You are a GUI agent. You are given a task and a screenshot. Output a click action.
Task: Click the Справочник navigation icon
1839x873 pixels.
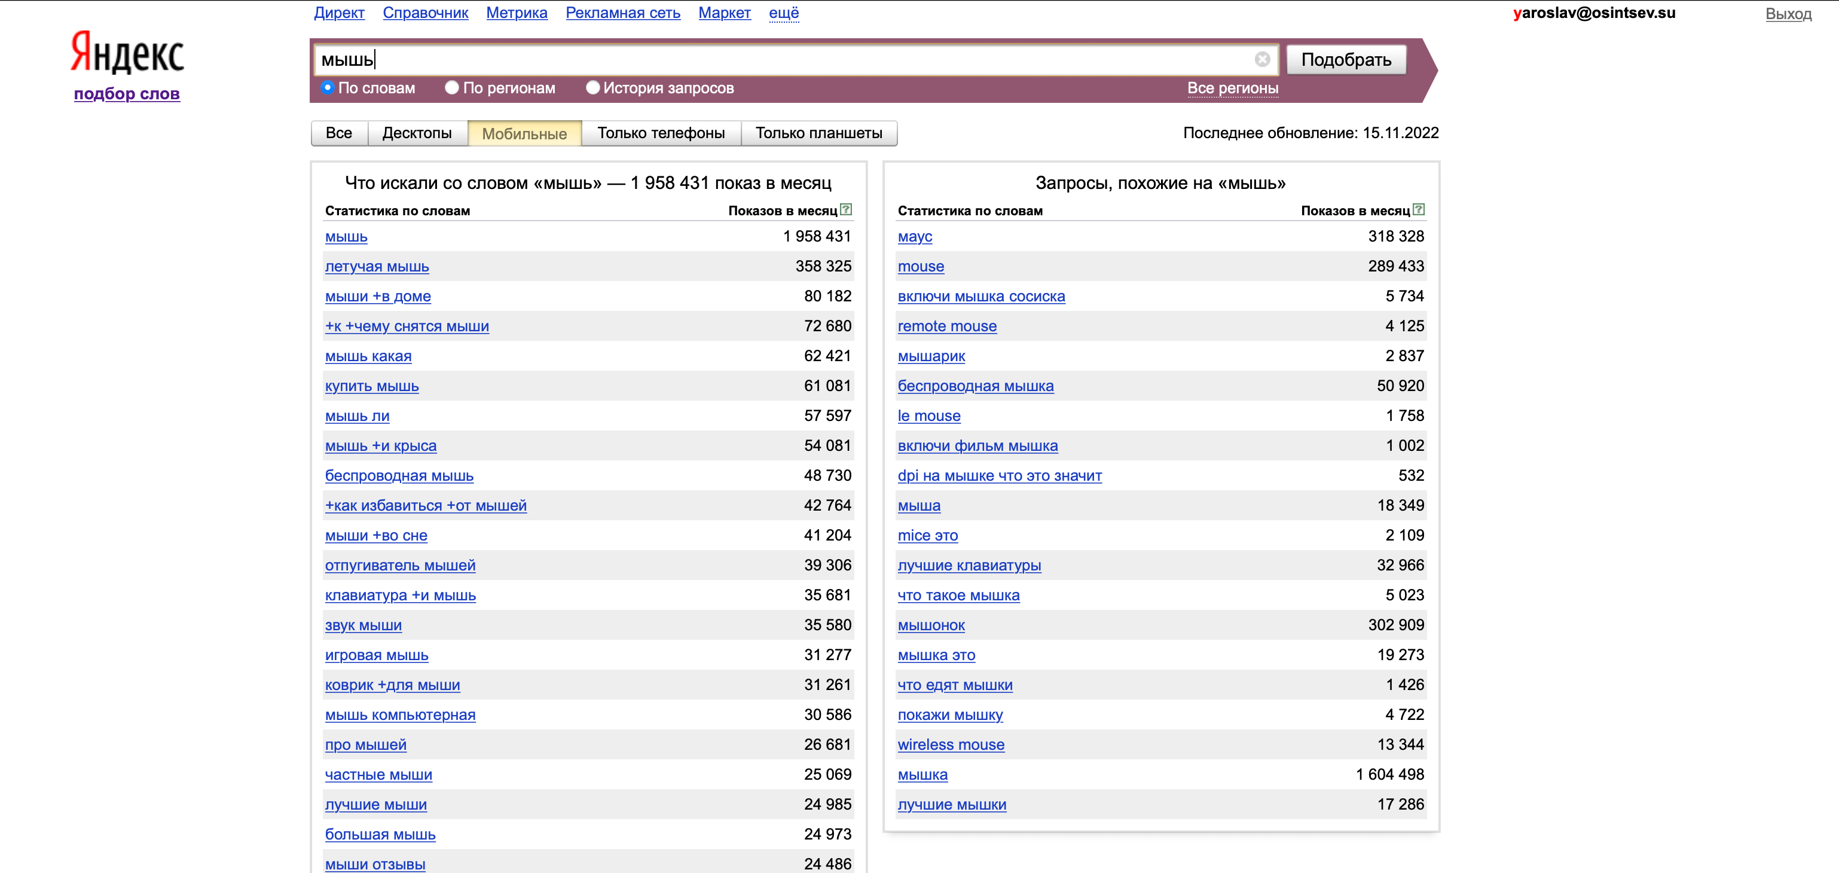tap(424, 13)
